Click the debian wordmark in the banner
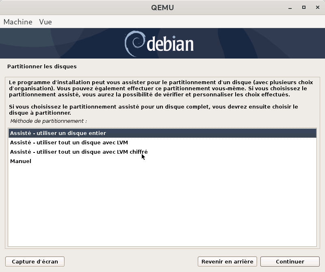 point(170,44)
